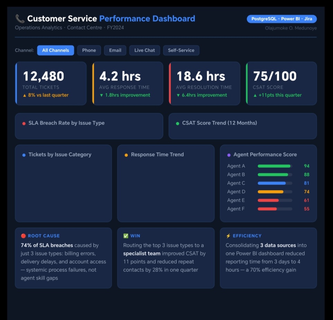Click the PostgreSQL · Power BI · Jira badge
This screenshot has height=320, width=333.
point(281,19)
